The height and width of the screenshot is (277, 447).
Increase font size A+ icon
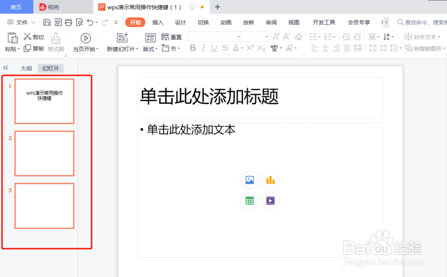[276, 37]
